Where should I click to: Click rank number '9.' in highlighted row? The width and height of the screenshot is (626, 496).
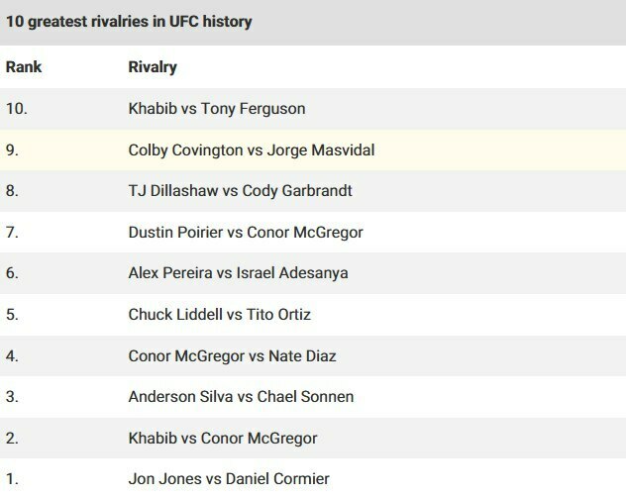[13, 150]
